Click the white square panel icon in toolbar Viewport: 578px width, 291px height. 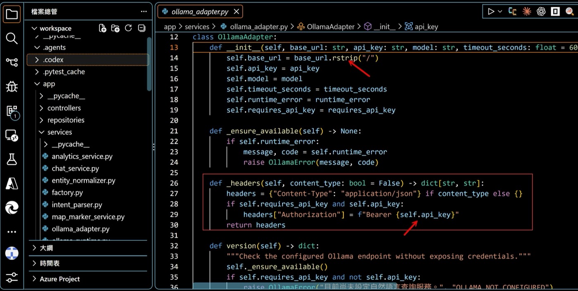click(x=555, y=12)
